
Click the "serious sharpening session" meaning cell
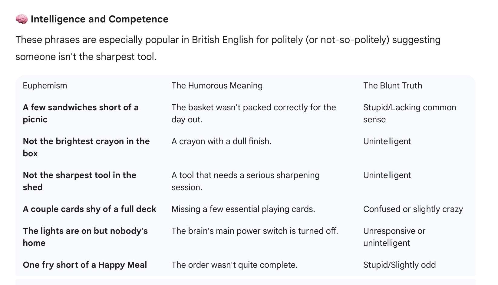[x=245, y=181]
